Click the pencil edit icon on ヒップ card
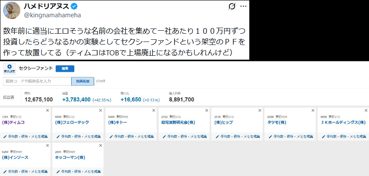The width and height of the screenshot is (369, 176). pos(216,137)
